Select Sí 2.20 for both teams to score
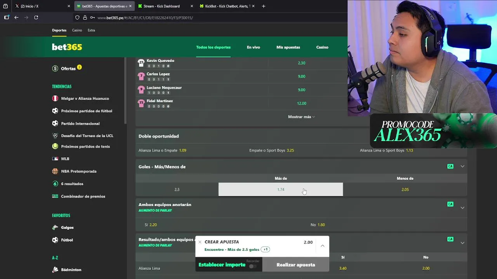 151,225
